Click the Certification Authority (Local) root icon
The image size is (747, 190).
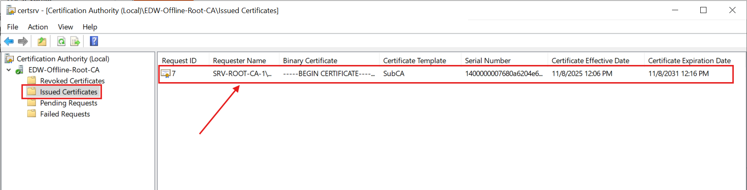click(x=9, y=59)
